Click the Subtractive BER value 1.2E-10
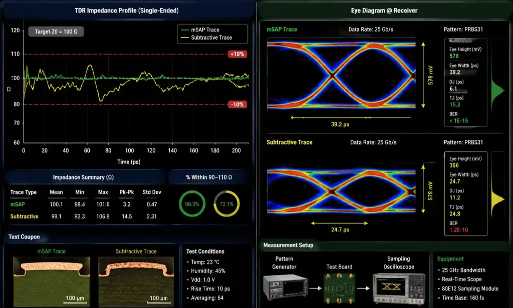The image size is (513, 308). (458, 230)
